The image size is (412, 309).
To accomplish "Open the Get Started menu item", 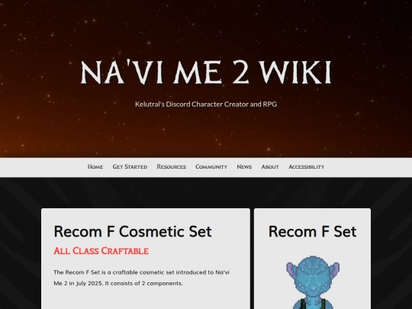I will tap(130, 166).
